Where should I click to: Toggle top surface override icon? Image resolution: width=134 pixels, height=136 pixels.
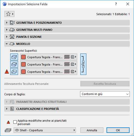coord(14,57)
